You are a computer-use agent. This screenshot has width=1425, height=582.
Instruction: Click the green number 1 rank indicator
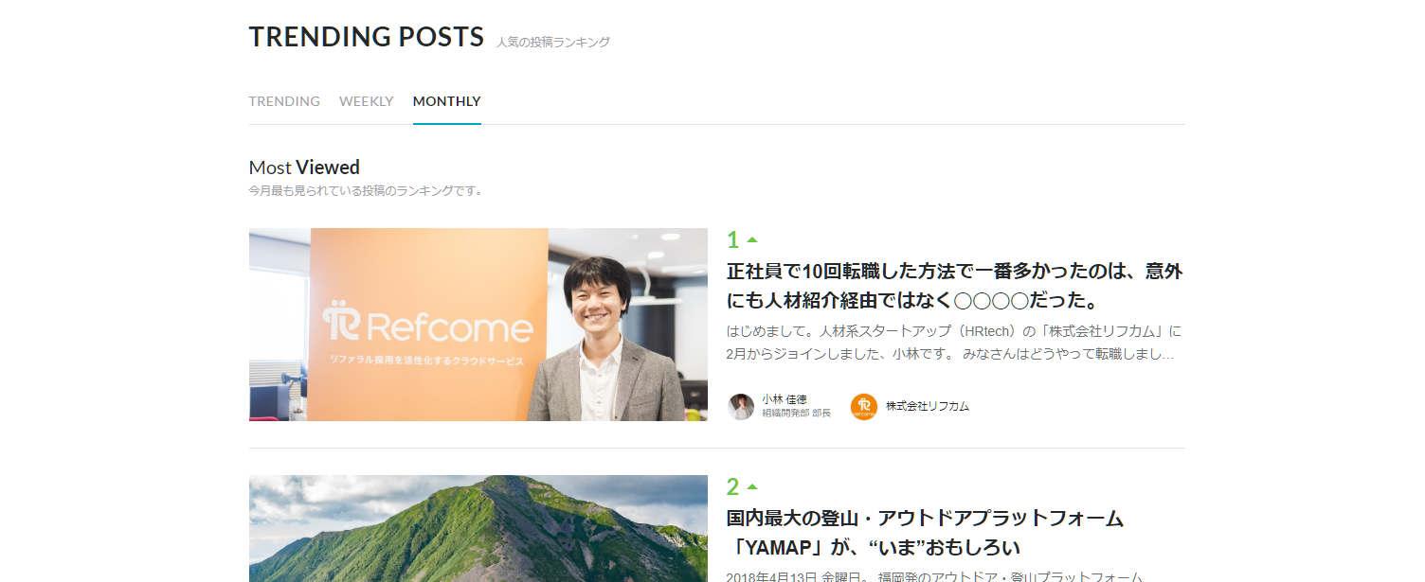[x=731, y=239]
